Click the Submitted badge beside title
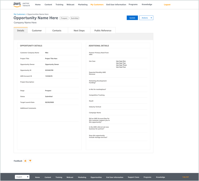This screenshot has width=199, height=181. [74, 18]
